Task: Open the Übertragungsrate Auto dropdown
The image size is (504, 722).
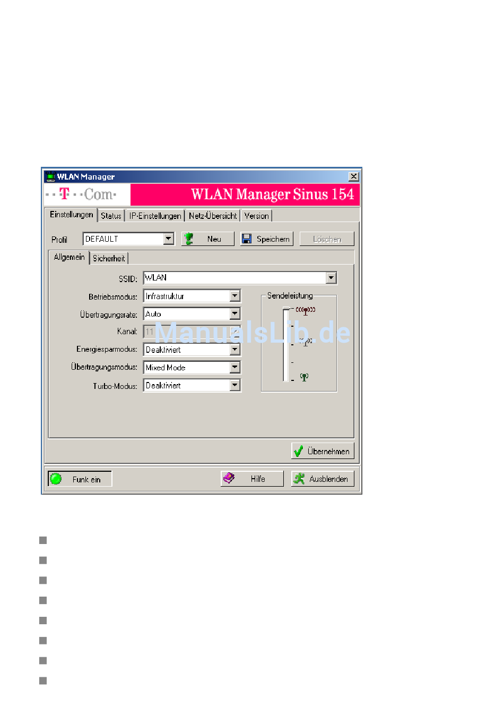Action: pos(235,314)
